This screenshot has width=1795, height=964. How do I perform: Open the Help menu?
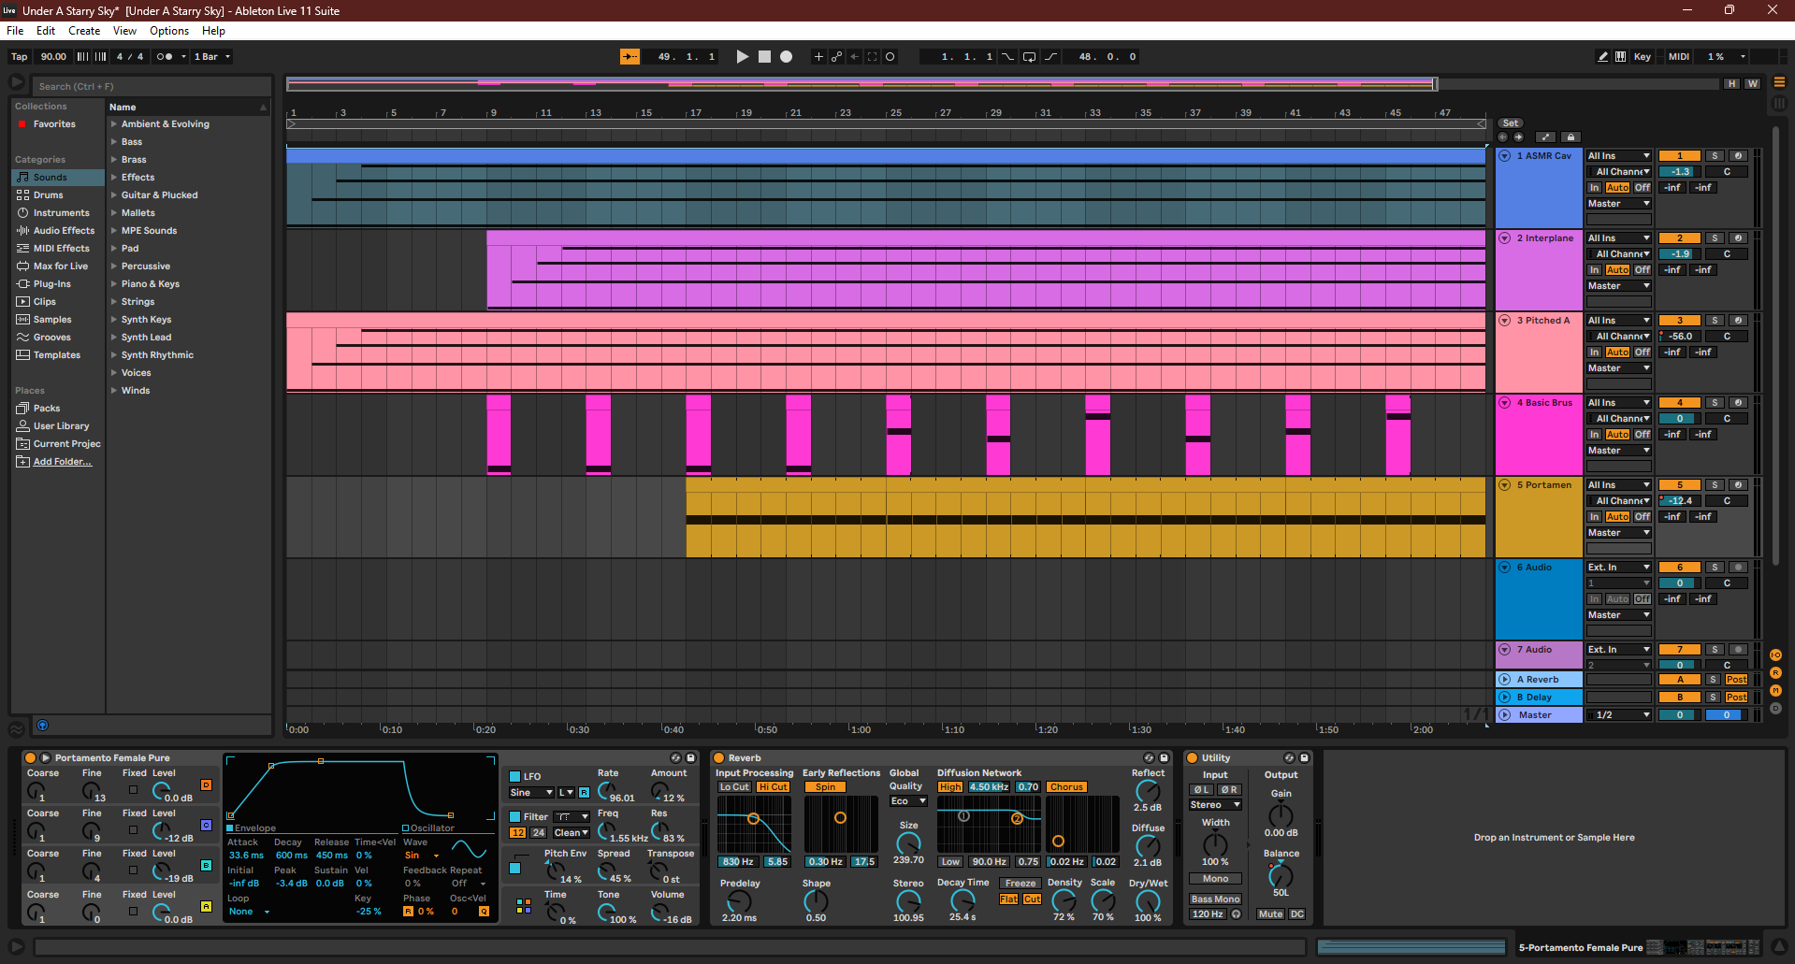[x=213, y=31]
